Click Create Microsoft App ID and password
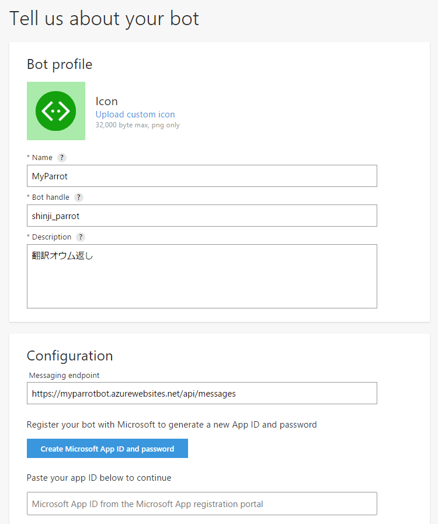This screenshot has height=524, width=438. pyautogui.click(x=107, y=449)
